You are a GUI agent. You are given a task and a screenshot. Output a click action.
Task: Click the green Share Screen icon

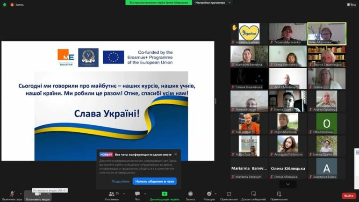[165, 194]
